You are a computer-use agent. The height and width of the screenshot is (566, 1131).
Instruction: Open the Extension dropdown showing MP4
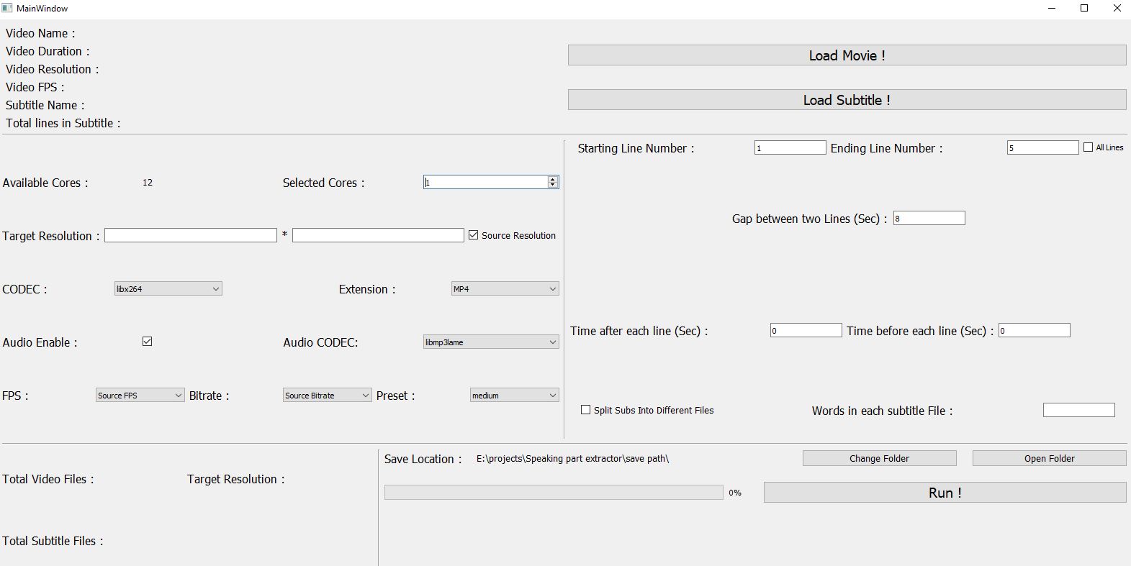(x=505, y=288)
